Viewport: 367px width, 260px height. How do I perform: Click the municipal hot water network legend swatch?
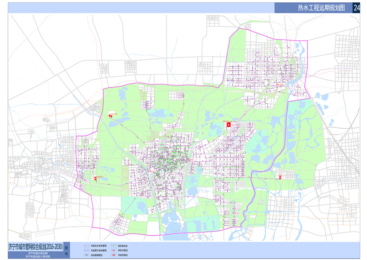[87, 246]
